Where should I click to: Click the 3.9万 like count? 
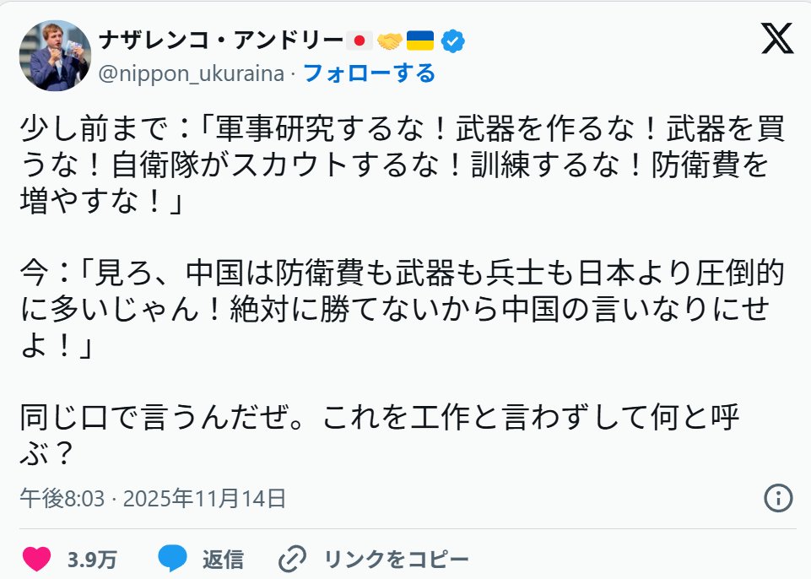[x=92, y=559]
